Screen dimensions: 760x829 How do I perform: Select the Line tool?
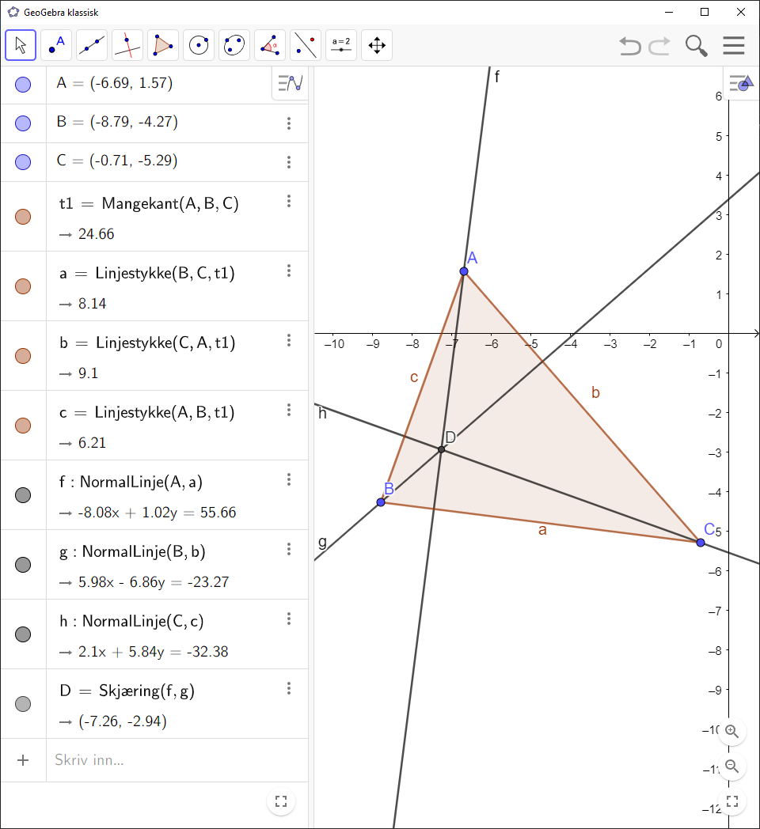92,45
